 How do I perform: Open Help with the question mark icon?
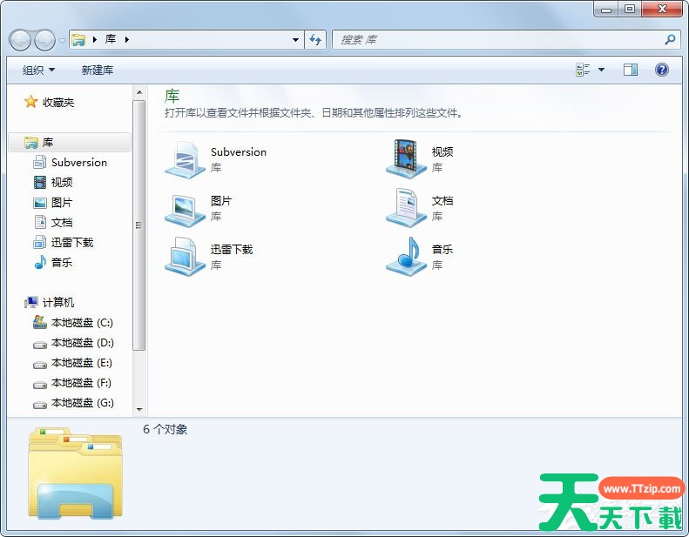(661, 70)
